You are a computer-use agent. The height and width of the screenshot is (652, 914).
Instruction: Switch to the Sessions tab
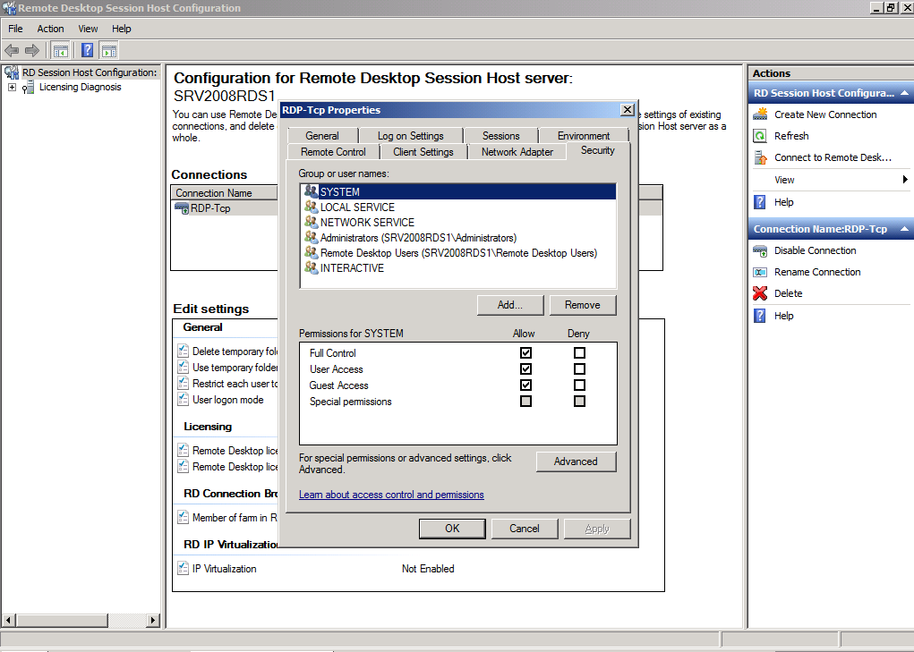tap(501, 136)
